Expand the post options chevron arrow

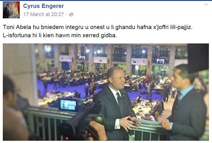click(206, 5)
